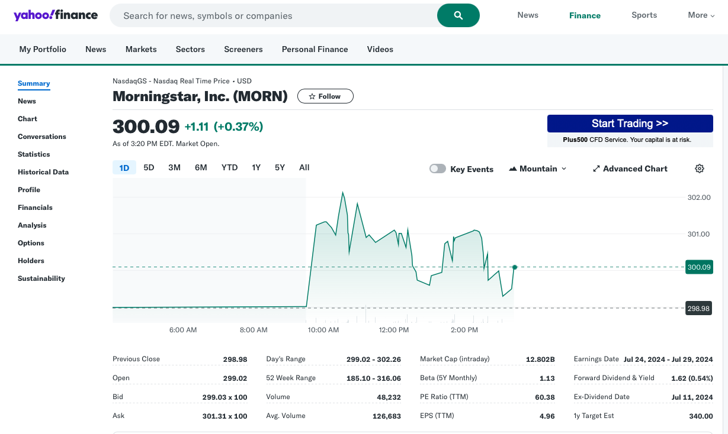Go to Personal Finance section
Screen dimensions: 728x434
[315, 49]
